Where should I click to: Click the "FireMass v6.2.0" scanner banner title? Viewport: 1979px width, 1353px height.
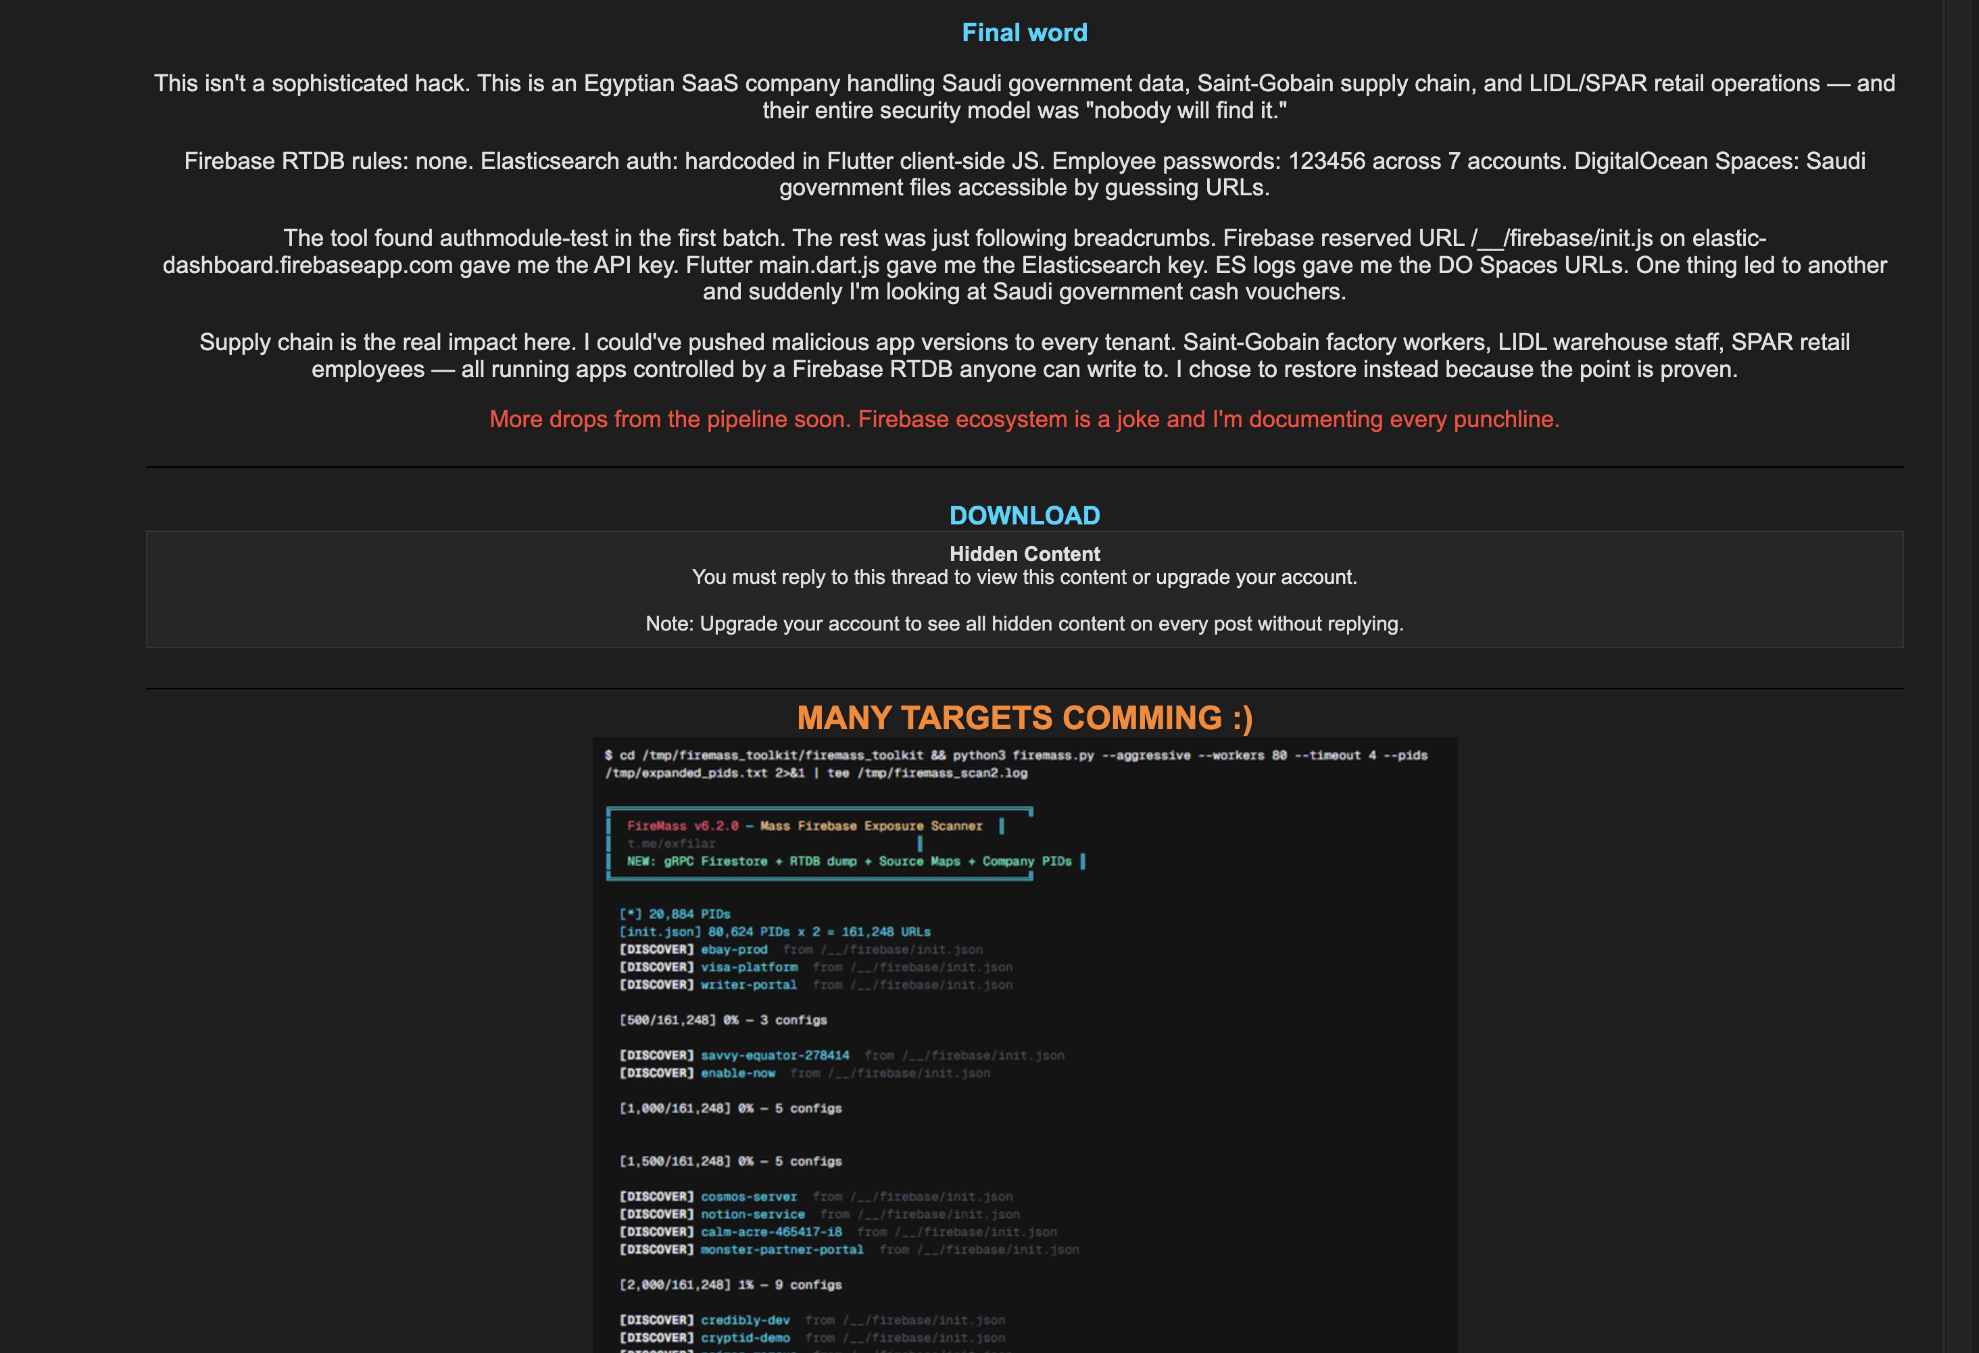[805, 826]
